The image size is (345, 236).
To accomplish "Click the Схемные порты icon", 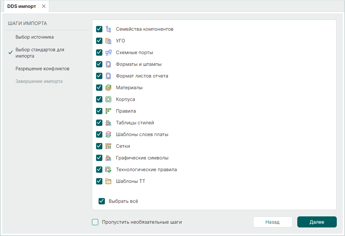I will point(108,53).
